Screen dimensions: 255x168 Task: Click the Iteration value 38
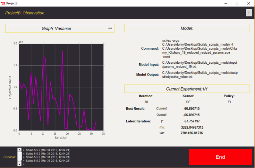[146, 102]
